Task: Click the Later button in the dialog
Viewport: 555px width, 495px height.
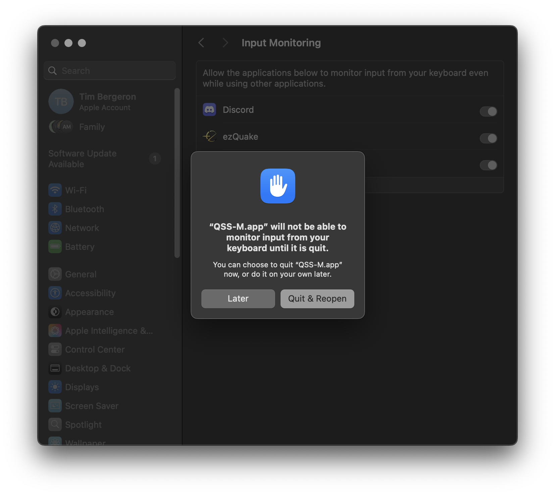Action: 238,299
